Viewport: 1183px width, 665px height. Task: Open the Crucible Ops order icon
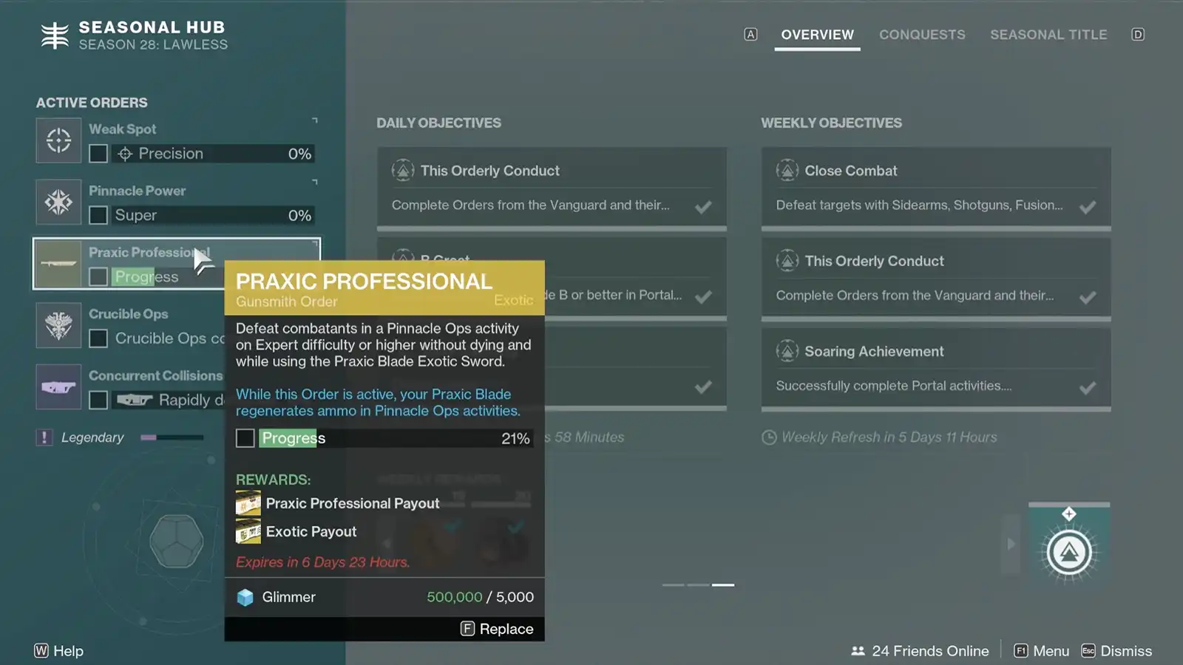tap(58, 325)
